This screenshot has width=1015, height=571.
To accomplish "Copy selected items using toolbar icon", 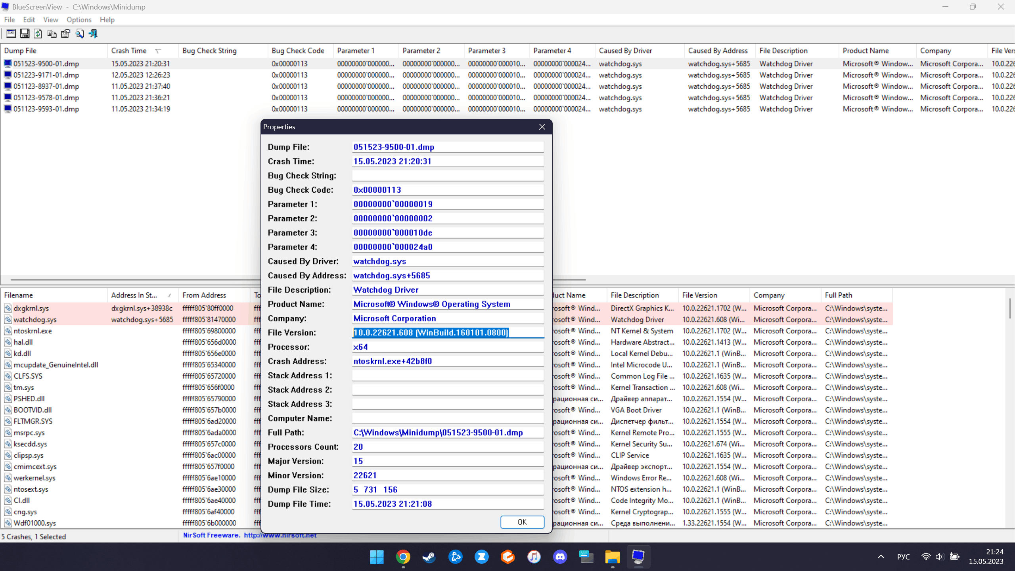I will [x=52, y=34].
